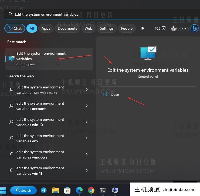Image resolution: width=200 pixels, height=196 pixels.
Task: Open File Explorer from the taskbar
Action: pyautogui.click(x=56, y=190)
